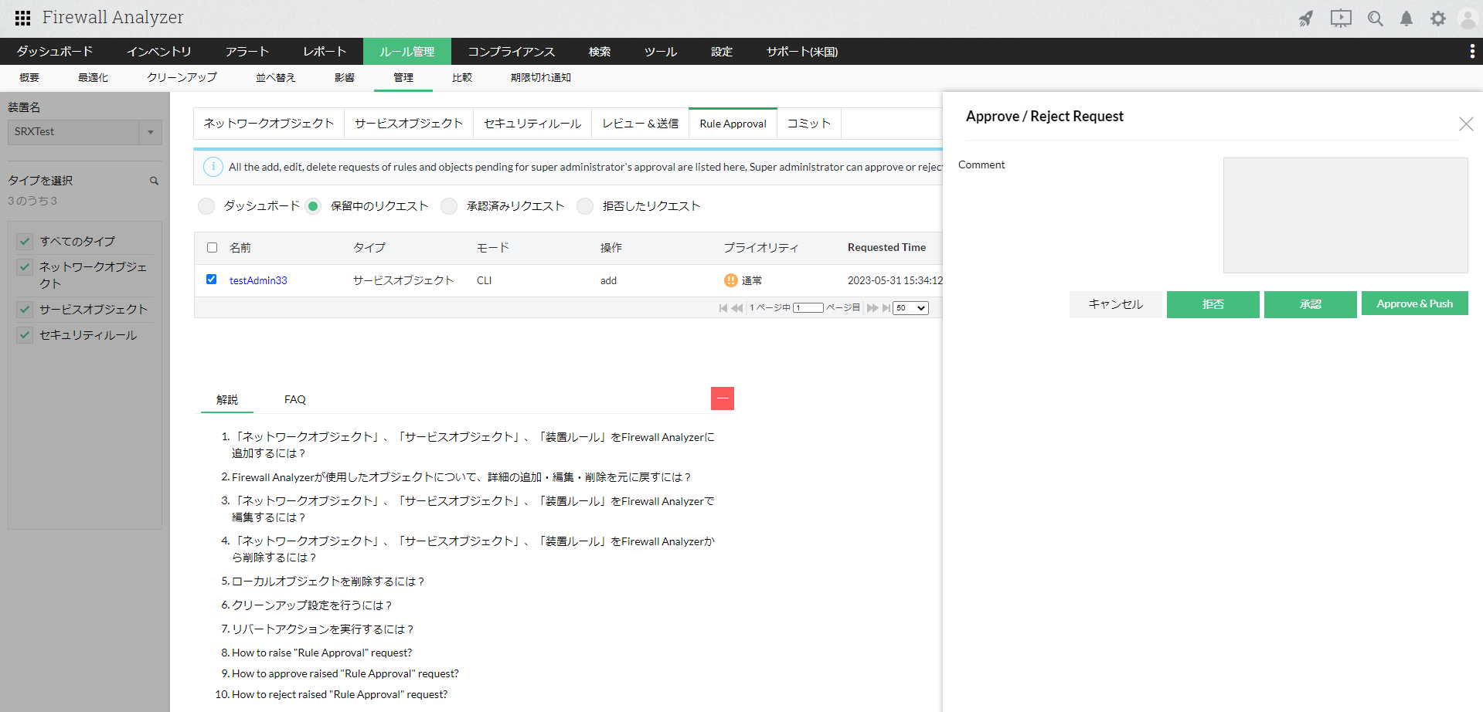Click the search icon beside タイプを選択

(x=154, y=181)
